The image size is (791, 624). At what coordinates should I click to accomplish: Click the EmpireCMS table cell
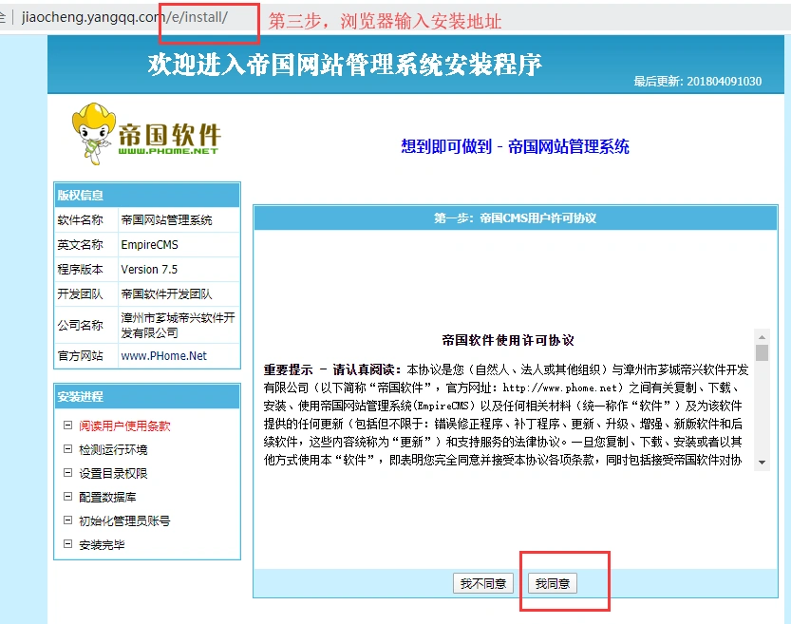tap(179, 245)
